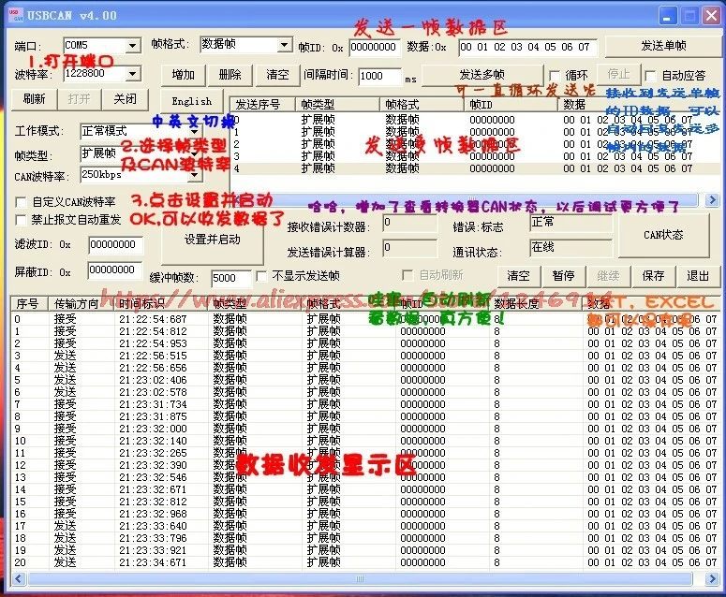
Task: Click the 错误标志 正常 field
Action: 570,224
